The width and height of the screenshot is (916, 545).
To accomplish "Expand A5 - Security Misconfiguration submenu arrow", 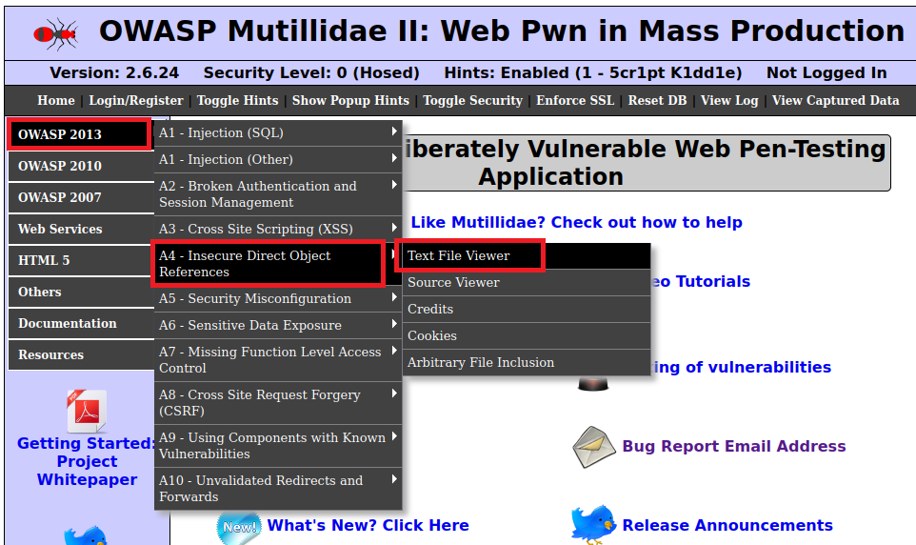I will [x=394, y=297].
